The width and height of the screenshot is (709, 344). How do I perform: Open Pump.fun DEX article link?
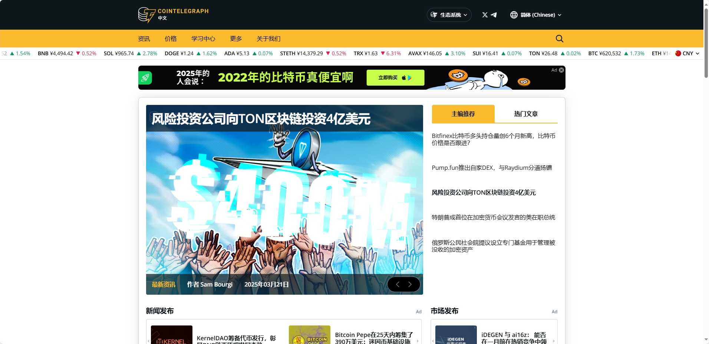pyautogui.click(x=492, y=168)
